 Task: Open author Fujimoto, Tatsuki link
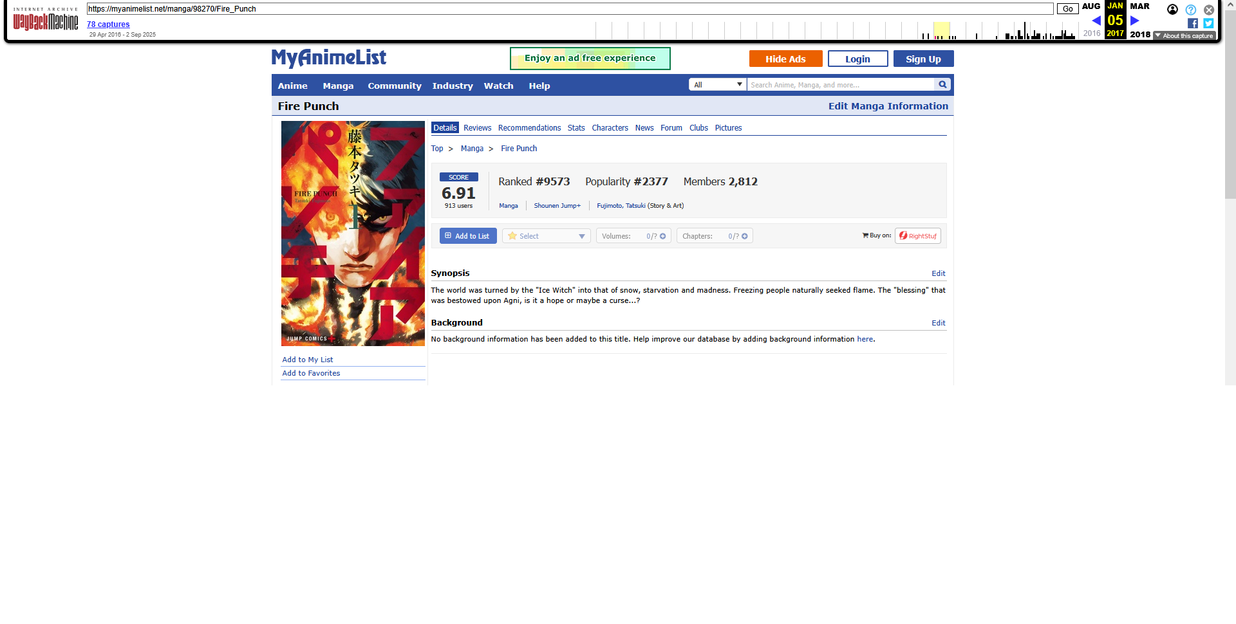[x=621, y=206]
